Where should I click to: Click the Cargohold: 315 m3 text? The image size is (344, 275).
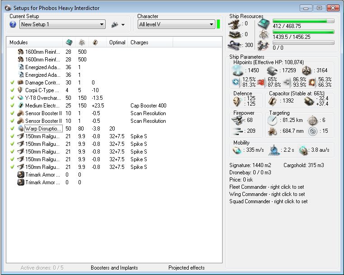(304, 165)
